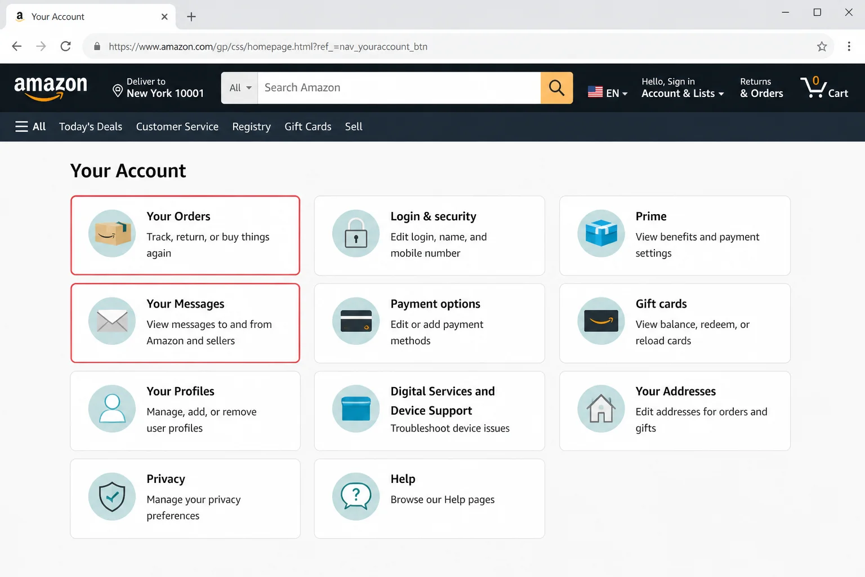Open Digital Services and Device Support title
The height and width of the screenshot is (577, 865).
pos(443,401)
